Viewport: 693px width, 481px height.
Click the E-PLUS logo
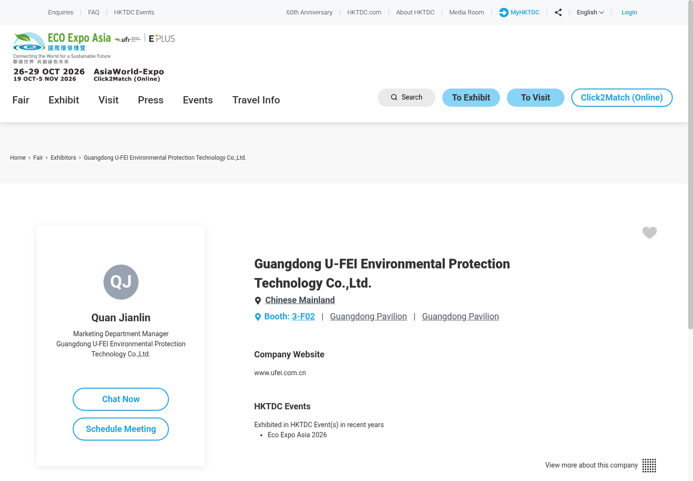click(162, 38)
